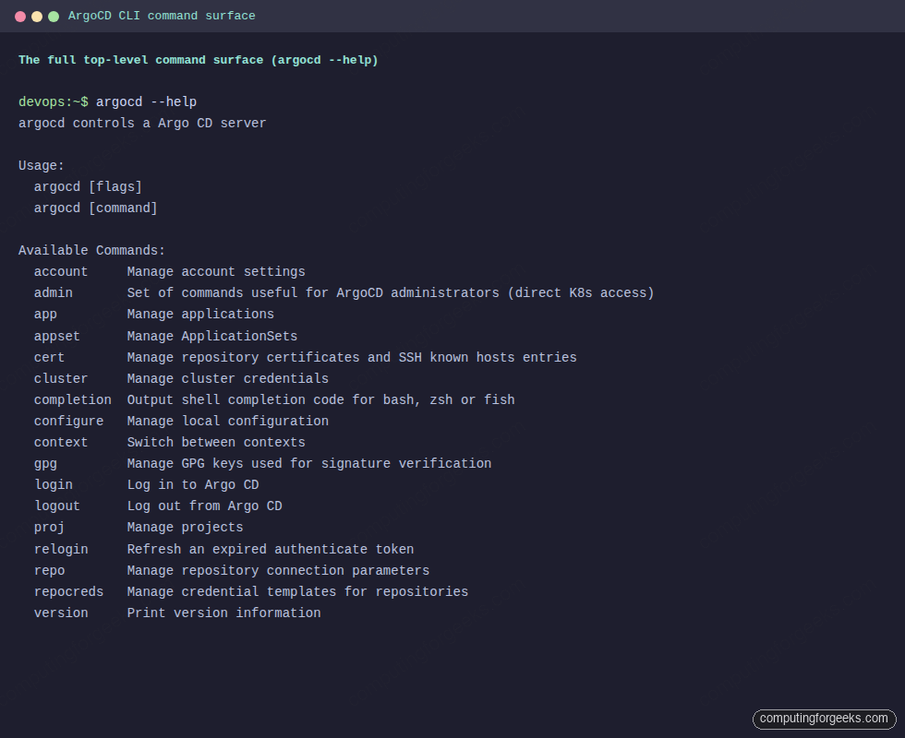Image resolution: width=905 pixels, height=738 pixels.
Task: Click the 'gpg' command name
Action: (x=45, y=464)
